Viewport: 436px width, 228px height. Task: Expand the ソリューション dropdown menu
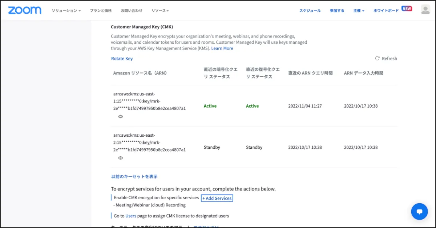pos(66,11)
